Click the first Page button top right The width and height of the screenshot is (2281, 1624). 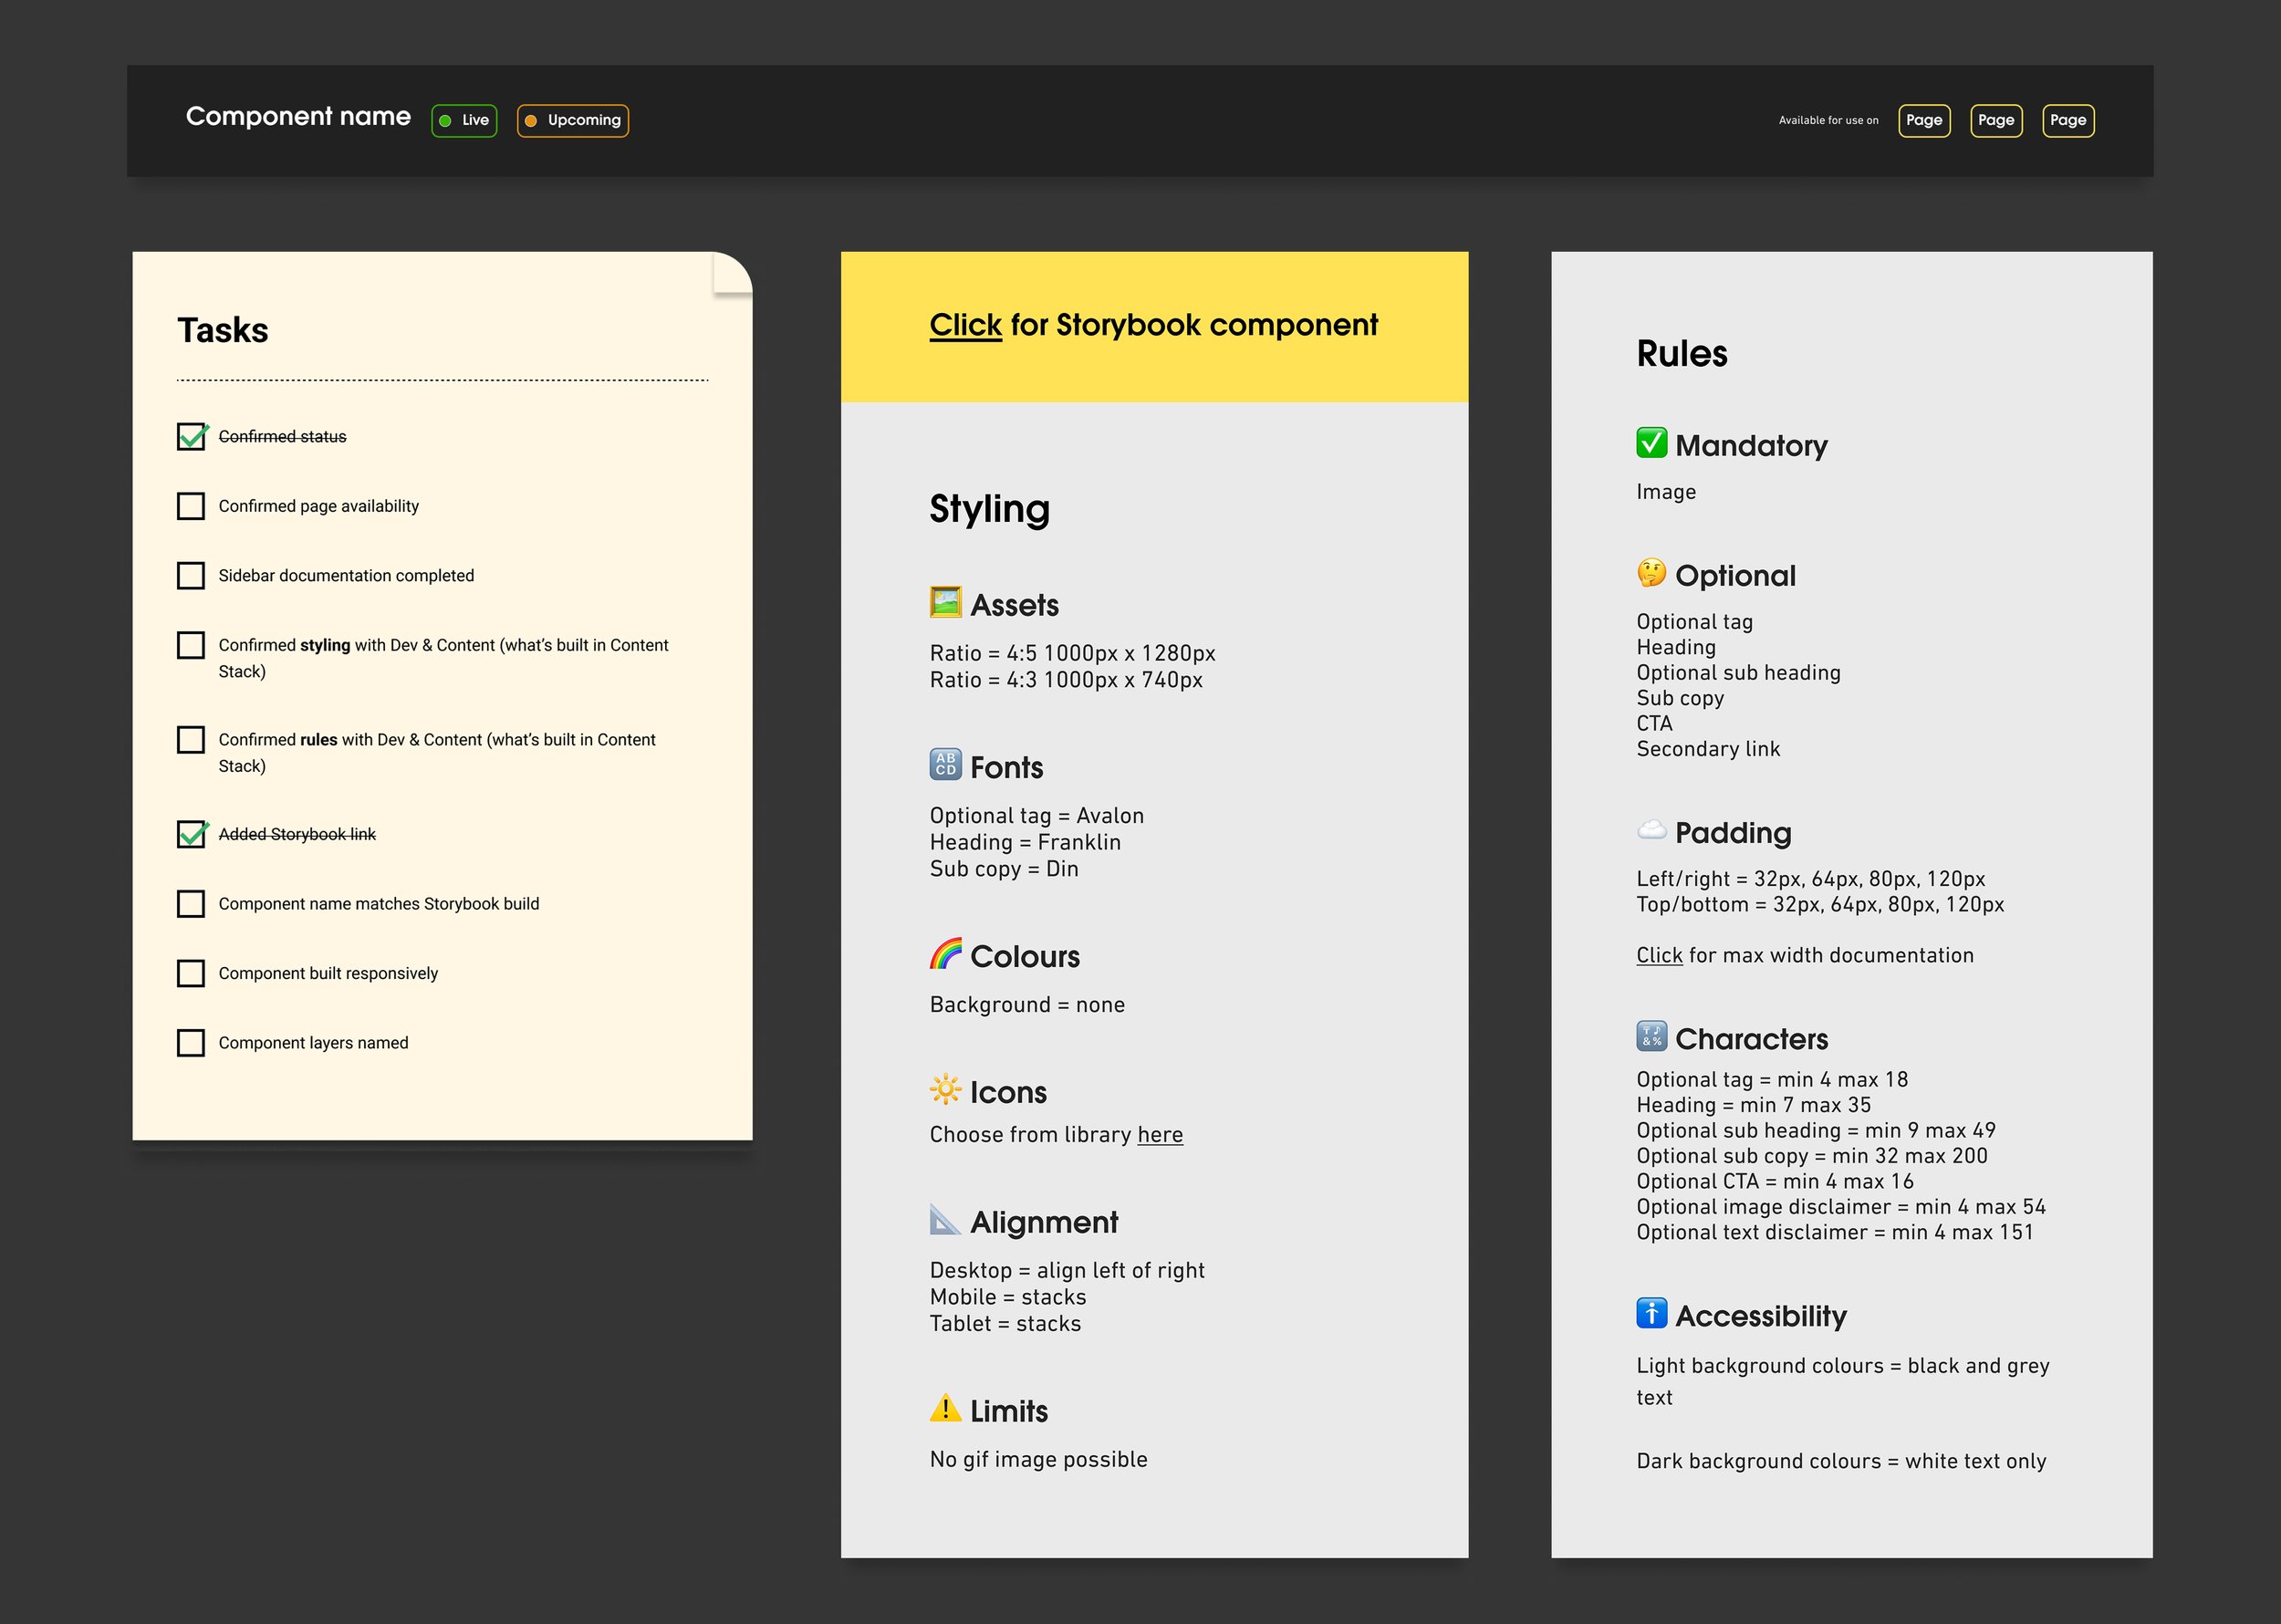(1923, 120)
